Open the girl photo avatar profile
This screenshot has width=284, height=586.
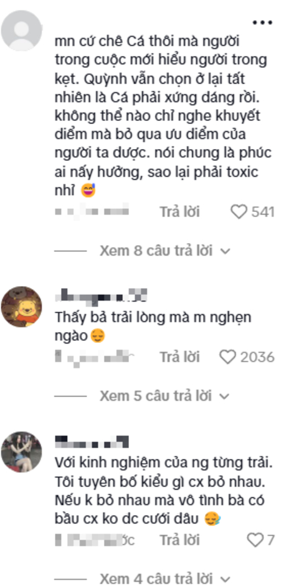coord(21,452)
